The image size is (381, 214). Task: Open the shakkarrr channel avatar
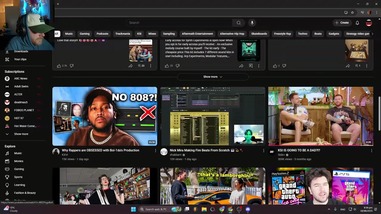(x=164, y=152)
